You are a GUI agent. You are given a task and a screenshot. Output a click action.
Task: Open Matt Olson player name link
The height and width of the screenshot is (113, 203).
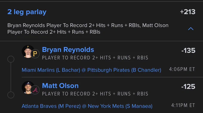pyautogui.click(x=60, y=86)
